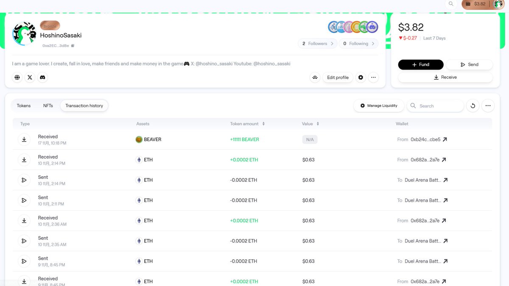Open external link for 0xb24c...cbe5 wallet
This screenshot has height=286, width=509.
[x=445, y=139]
